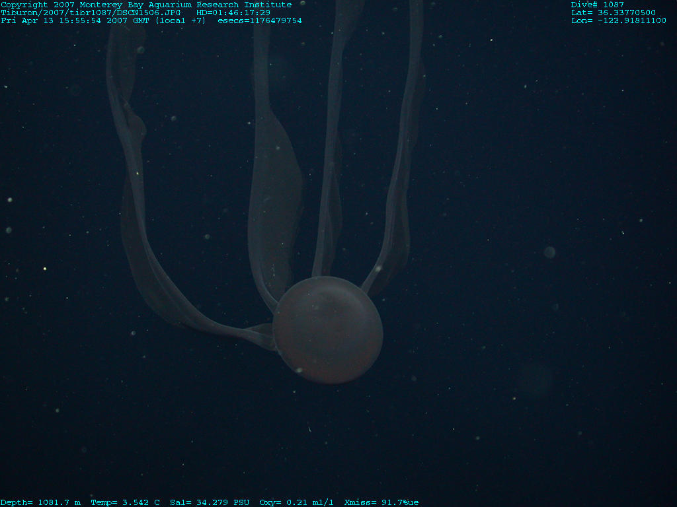Click the Sal= 34.279 PSU reading
677x507 pixels.
pos(210,502)
